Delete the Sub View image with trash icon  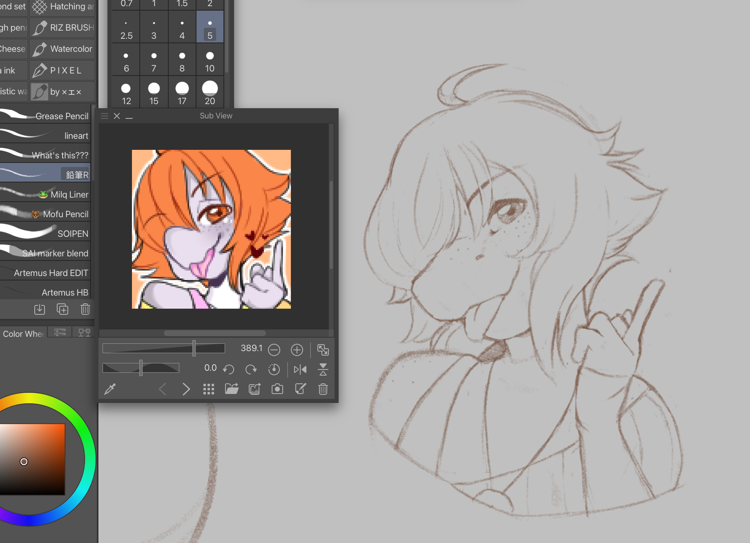point(323,389)
